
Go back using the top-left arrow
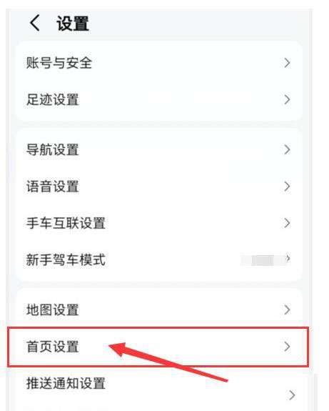pos(35,23)
